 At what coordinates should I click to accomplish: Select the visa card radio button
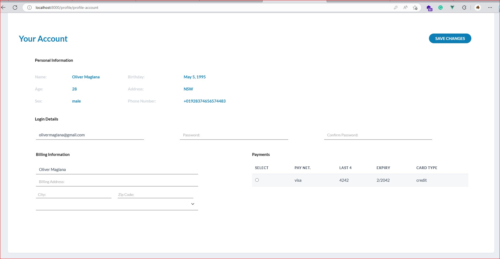pos(257,180)
